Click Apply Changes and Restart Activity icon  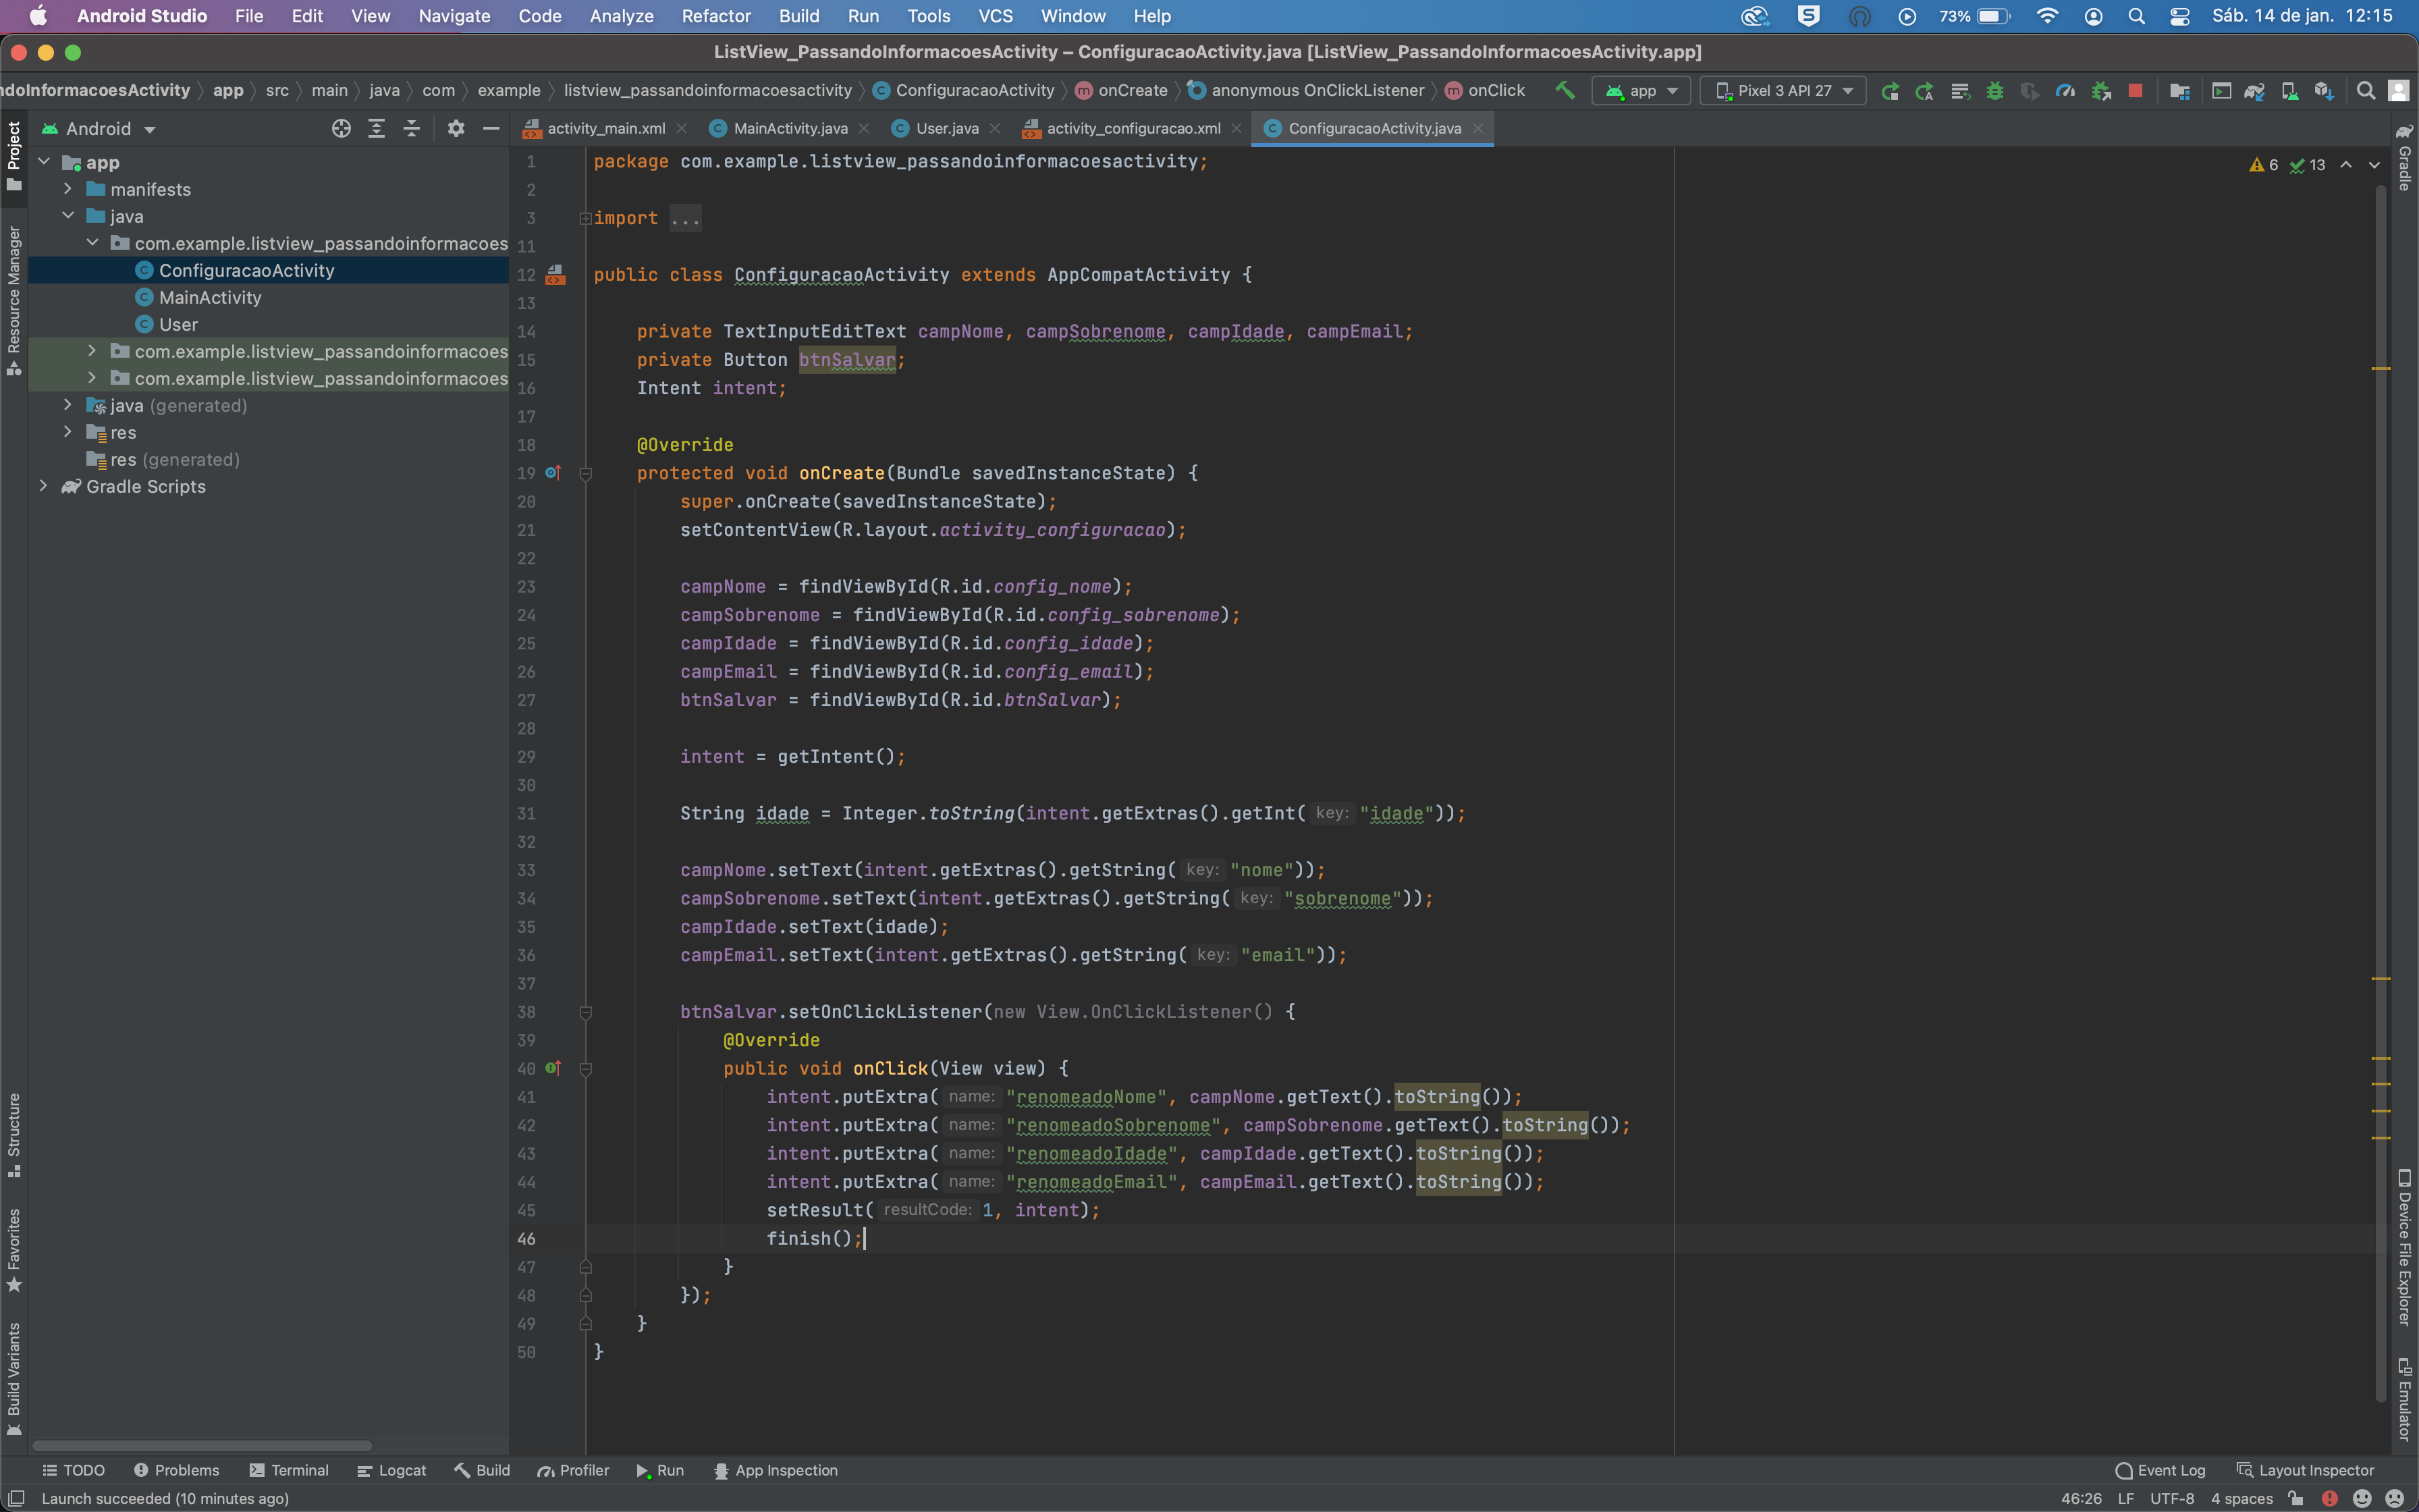click(1924, 91)
